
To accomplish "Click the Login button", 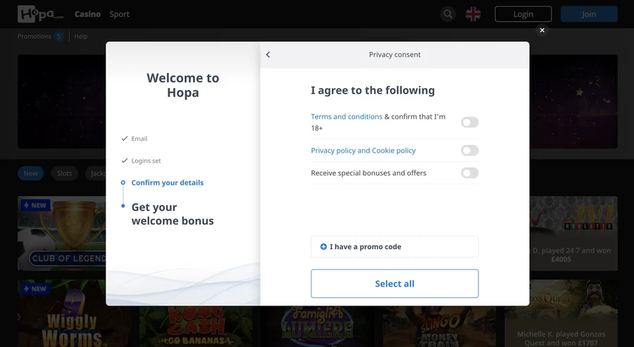I will tap(523, 14).
